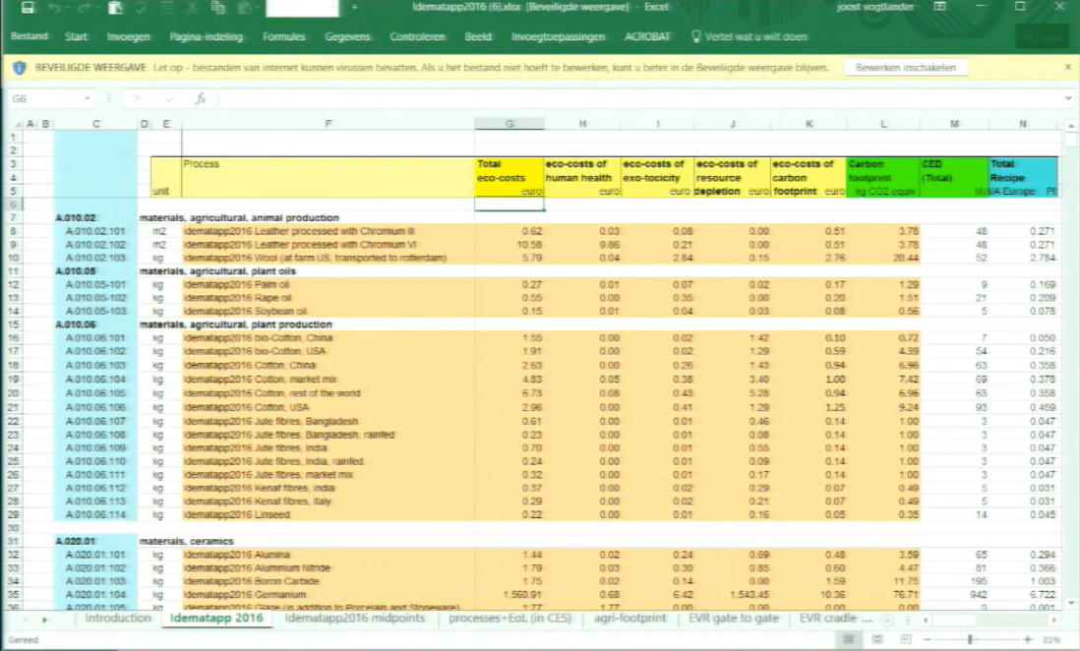Viewport: 1080px width, 651px height.
Task: Open the Invoegen ribbon tab
Action: (x=128, y=36)
